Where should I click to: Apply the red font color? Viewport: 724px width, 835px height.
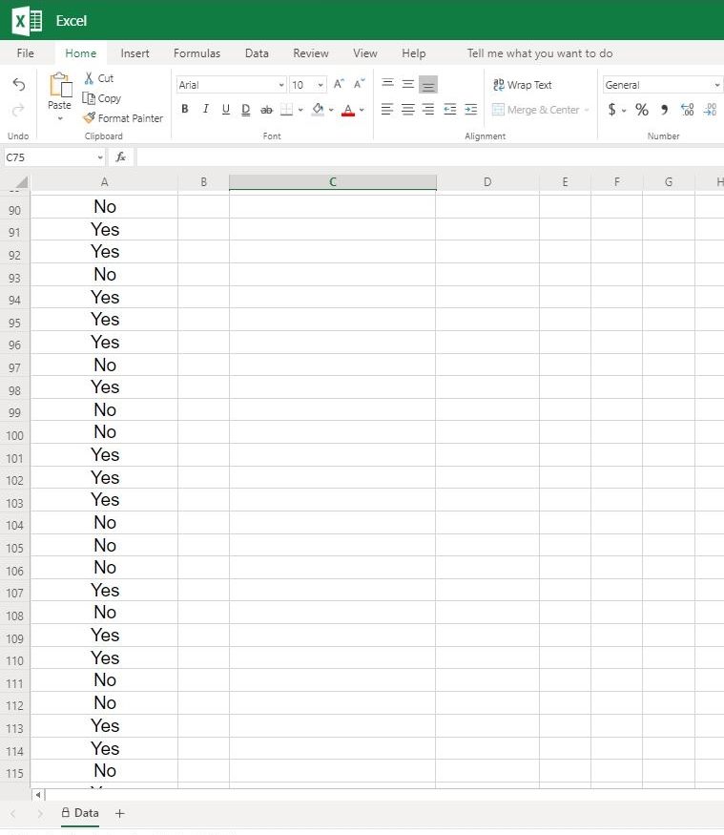348,110
